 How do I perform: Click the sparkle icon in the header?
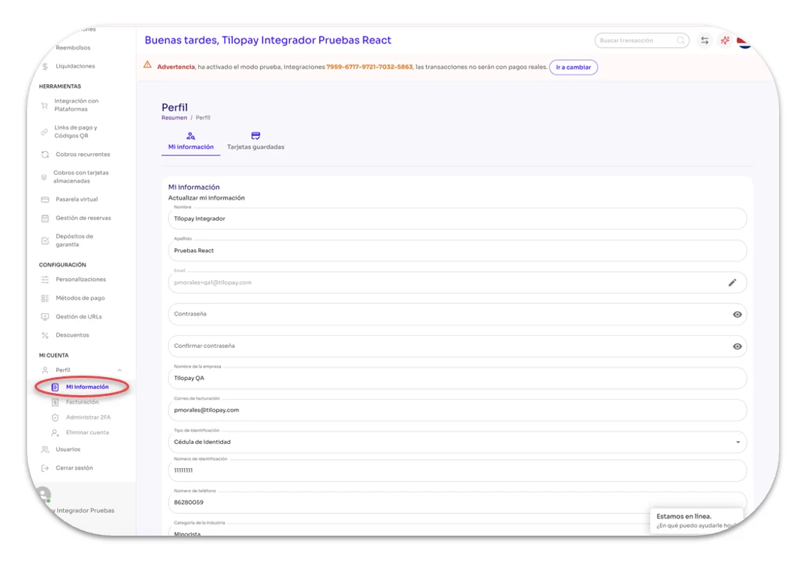coord(725,41)
